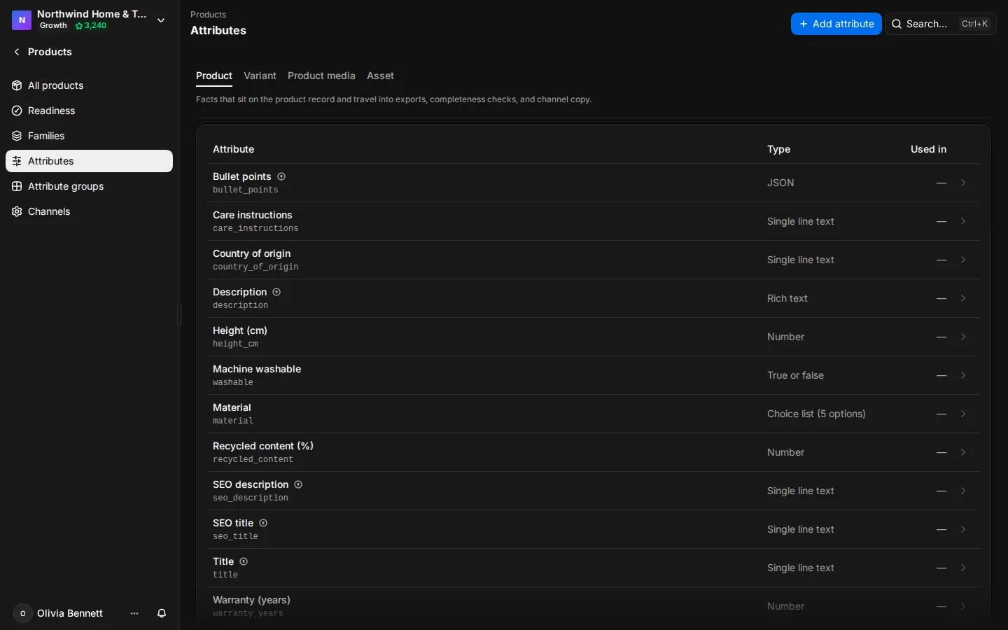
Task: Open the Recycled content row chevron
Action: (x=963, y=452)
